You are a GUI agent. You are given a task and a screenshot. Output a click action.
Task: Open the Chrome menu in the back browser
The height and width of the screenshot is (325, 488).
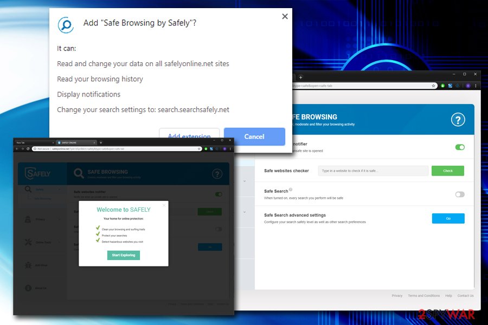(476, 86)
